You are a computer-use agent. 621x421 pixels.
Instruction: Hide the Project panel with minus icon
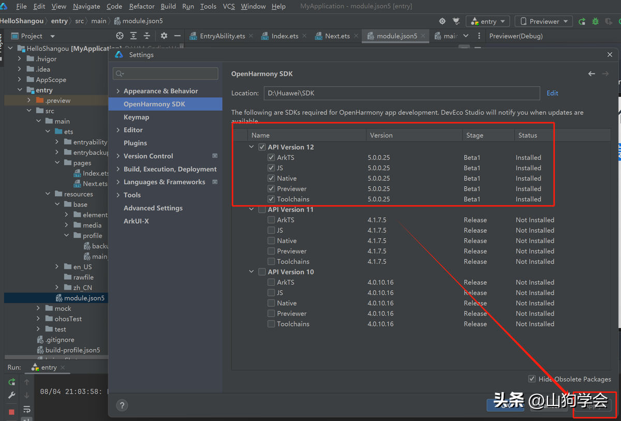(x=178, y=36)
